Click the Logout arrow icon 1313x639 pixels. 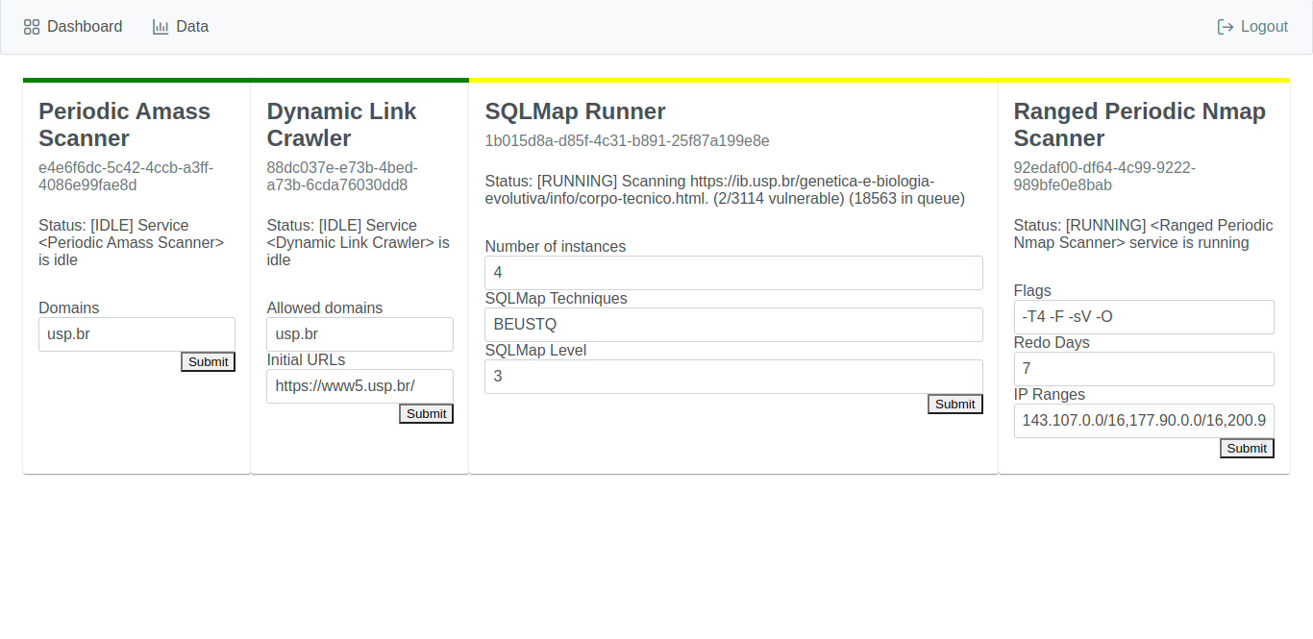(x=1226, y=27)
